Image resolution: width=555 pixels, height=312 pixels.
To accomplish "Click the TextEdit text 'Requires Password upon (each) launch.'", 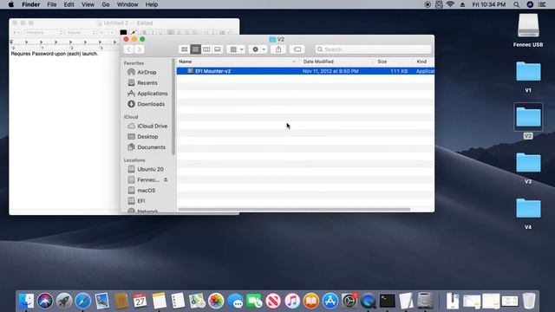I will [x=54, y=54].
